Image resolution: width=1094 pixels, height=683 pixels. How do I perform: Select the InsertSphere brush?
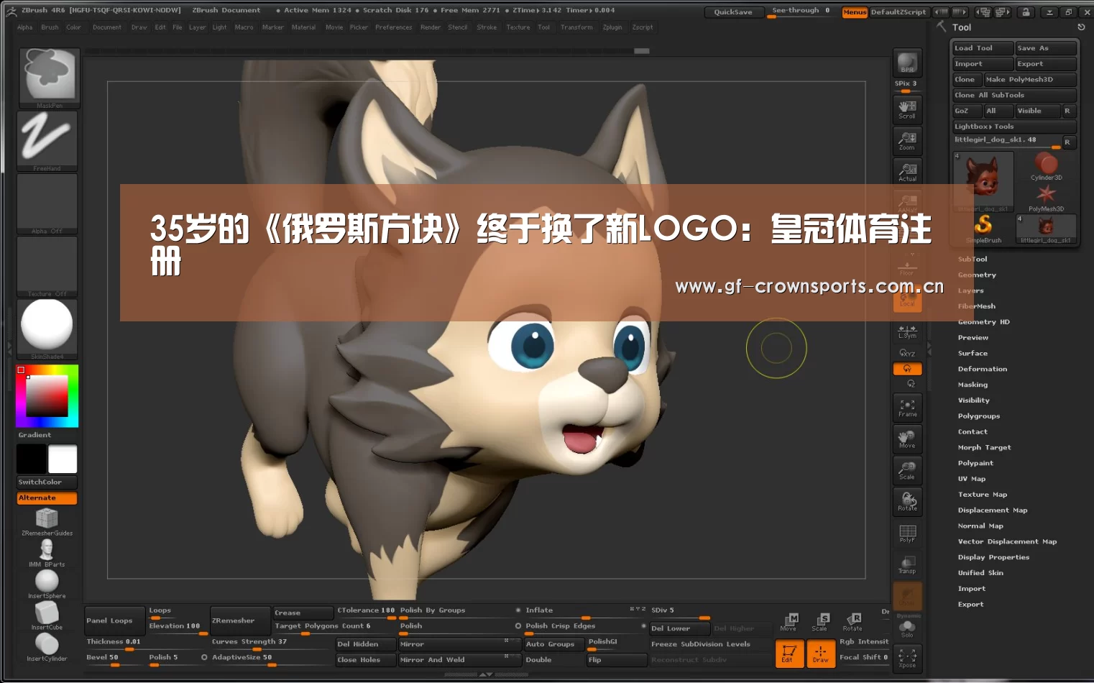point(47,584)
